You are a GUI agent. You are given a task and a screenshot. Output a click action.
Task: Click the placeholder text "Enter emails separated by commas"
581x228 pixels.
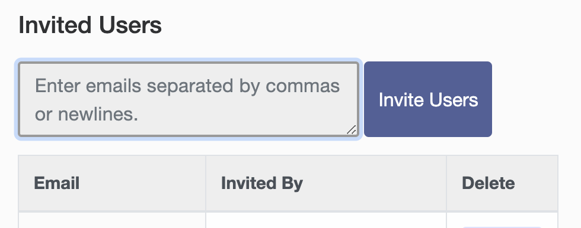coord(187,86)
